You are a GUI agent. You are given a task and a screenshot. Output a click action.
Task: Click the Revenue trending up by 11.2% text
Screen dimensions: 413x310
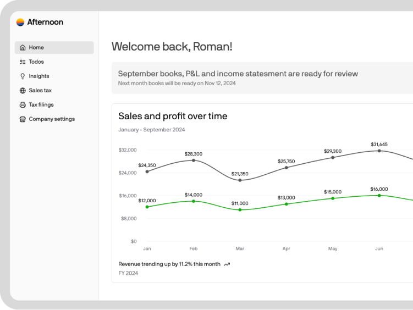click(169, 264)
